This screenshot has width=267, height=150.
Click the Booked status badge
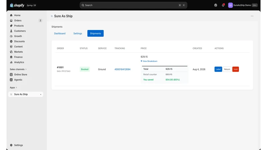(x=85, y=69)
